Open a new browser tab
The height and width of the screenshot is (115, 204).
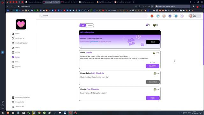[x=134, y=2]
